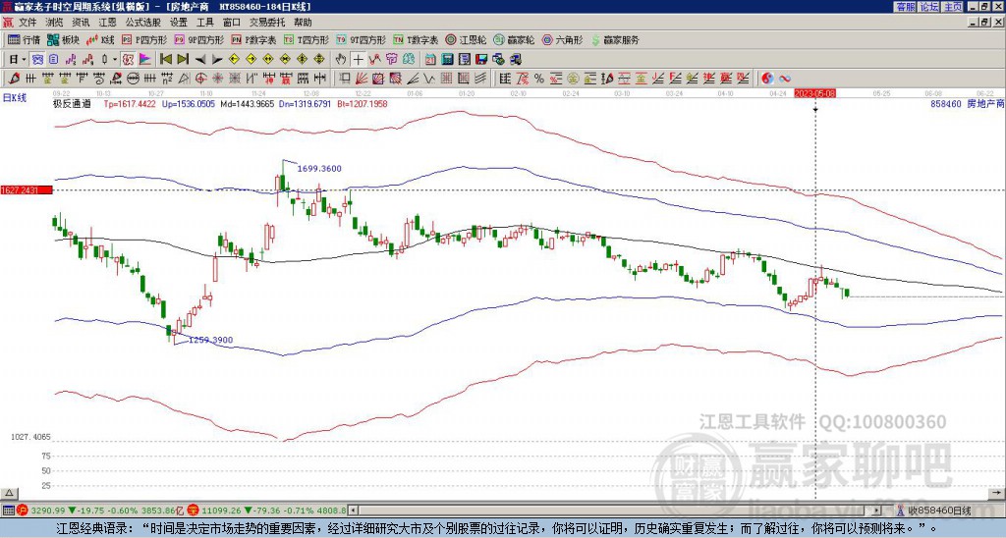Open the 文件 menu
1006x538 pixels.
pyautogui.click(x=28, y=23)
